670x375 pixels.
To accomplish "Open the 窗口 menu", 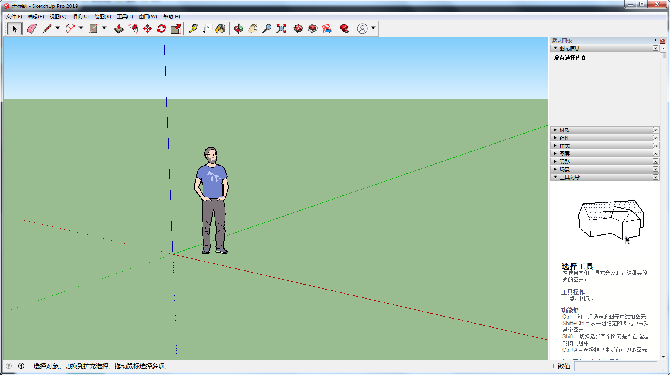I will click(147, 17).
